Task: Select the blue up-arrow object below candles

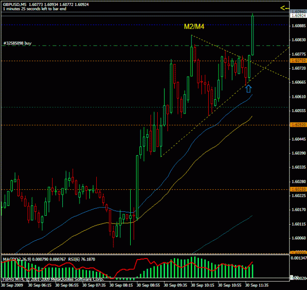Action: (x=249, y=88)
